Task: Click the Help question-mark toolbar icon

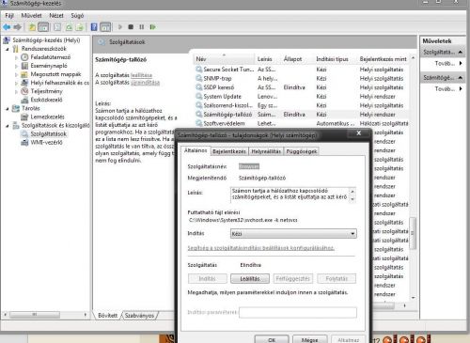Action: click(x=94, y=27)
